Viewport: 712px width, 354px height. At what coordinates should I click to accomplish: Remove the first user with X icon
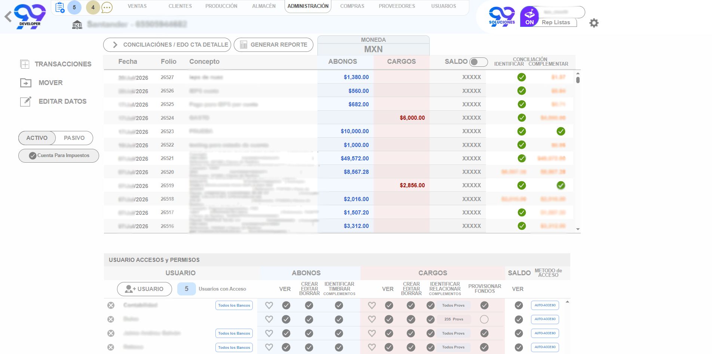[x=111, y=306]
